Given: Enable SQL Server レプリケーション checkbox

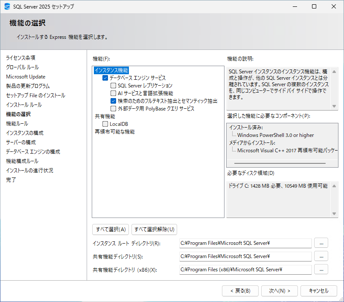Looking at the screenshot, I should tap(113, 86).
